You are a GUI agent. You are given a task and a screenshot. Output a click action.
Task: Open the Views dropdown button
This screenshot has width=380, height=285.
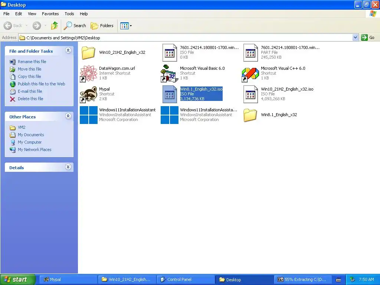click(126, 26)
